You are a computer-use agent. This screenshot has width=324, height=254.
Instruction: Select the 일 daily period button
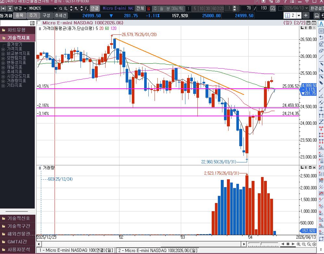(149, 8)
